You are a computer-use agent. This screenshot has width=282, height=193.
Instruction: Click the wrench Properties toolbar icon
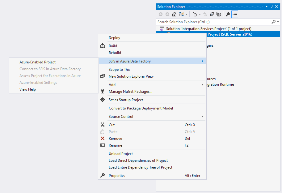[x=228, y=14]
